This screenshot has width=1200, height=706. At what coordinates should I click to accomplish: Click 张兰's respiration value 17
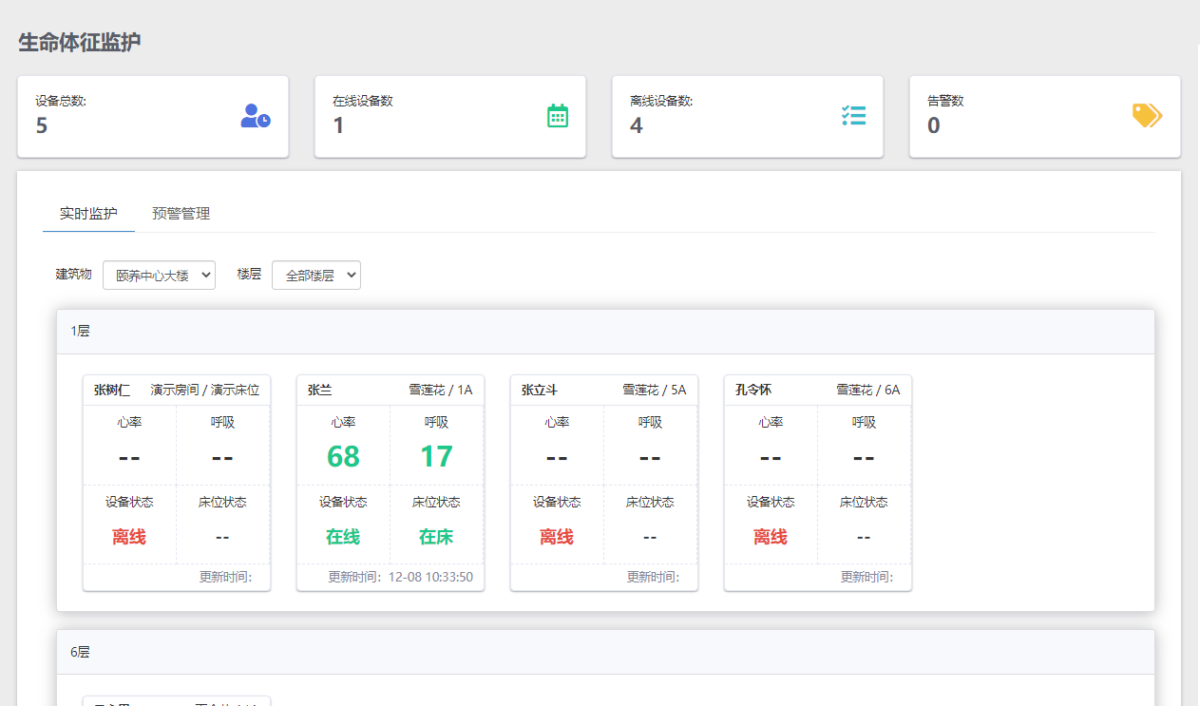[x=436, y=457]
